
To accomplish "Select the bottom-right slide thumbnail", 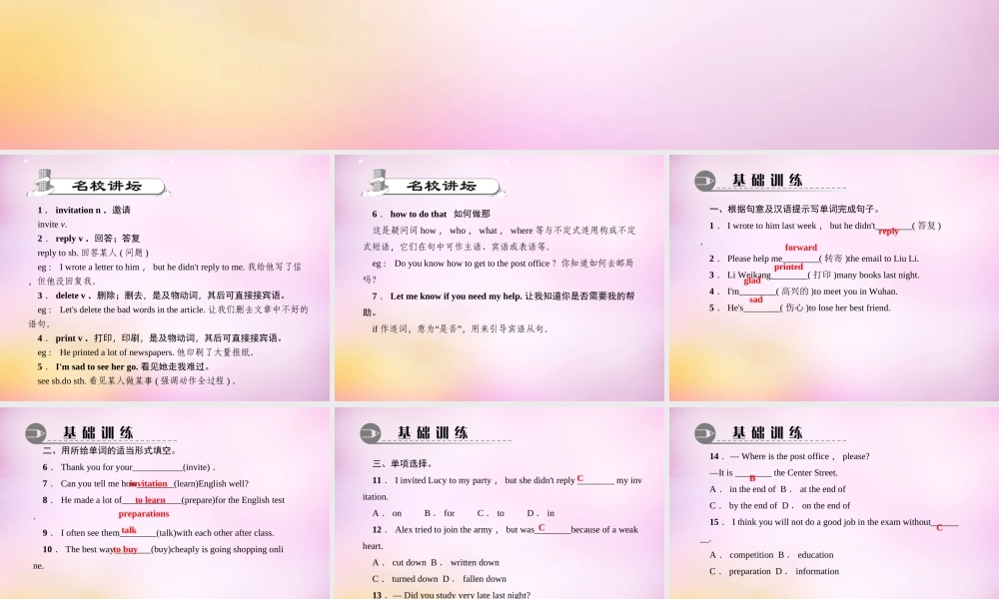I will (x=834, y=499).
